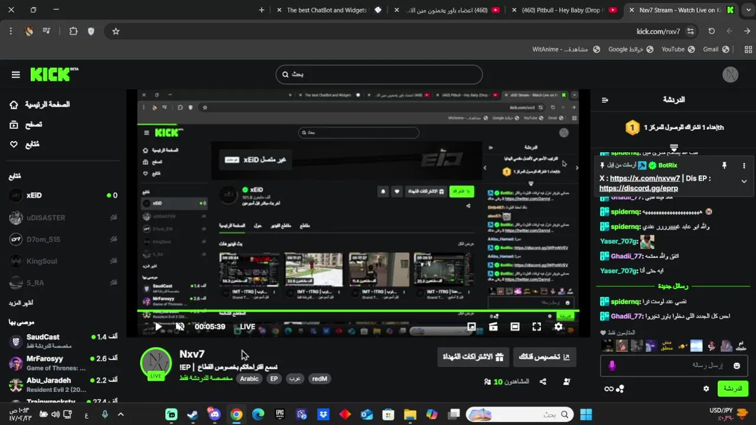756x425 pixels.
Task: Click the green KICK beta logo
Action: 54,74
